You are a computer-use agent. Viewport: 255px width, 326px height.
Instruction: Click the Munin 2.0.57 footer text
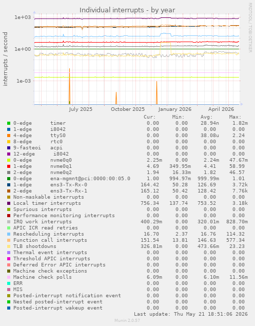tap(127, 320)
